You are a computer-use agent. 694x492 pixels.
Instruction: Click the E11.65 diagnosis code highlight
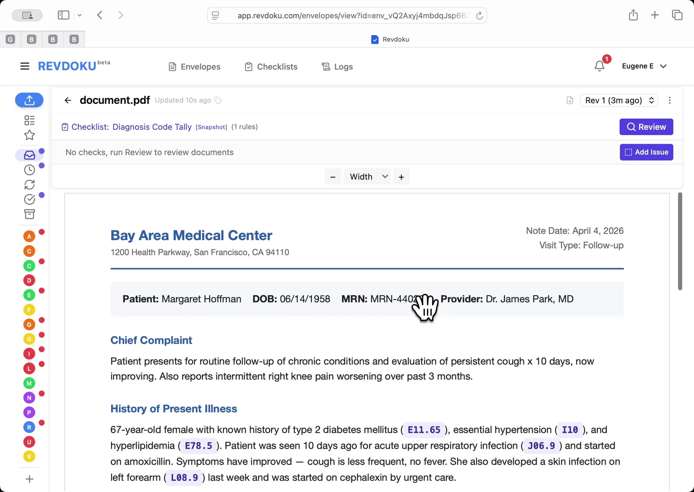pyautogui.click(x=423, y=430)
